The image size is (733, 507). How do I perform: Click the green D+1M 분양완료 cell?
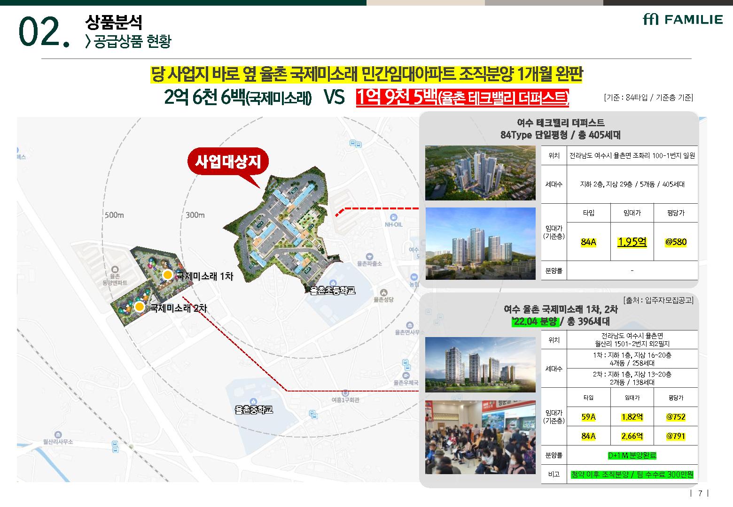coord(632,455)
